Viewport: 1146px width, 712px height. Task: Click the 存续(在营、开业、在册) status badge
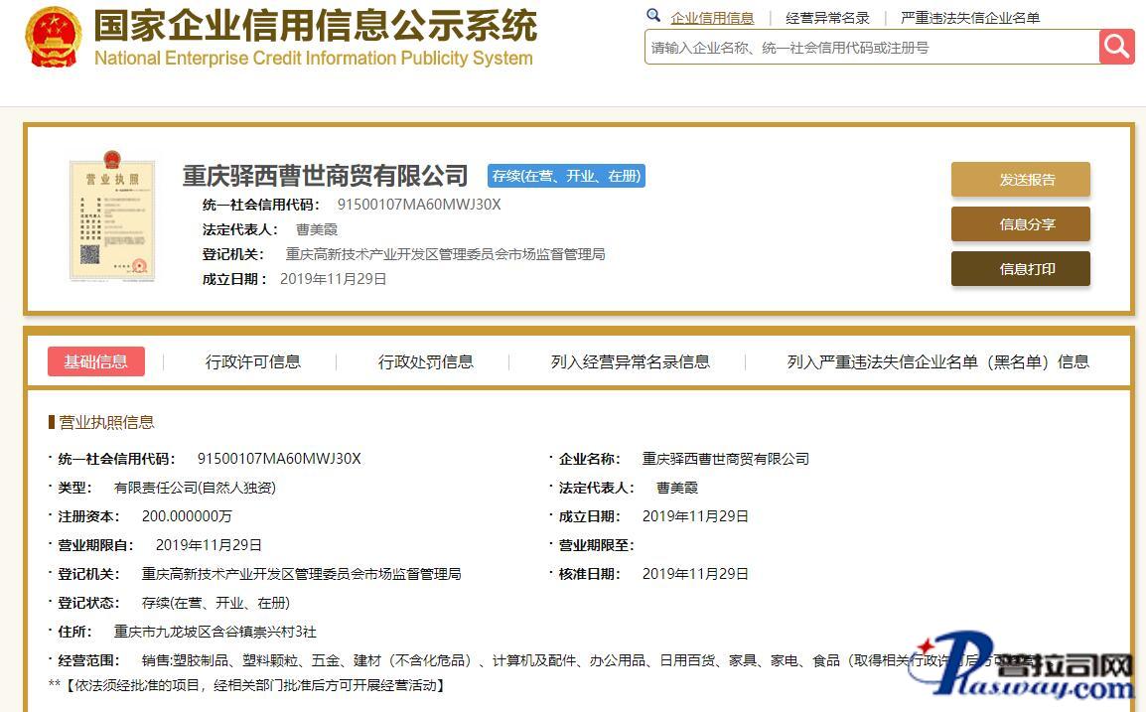tap(566, 176)
